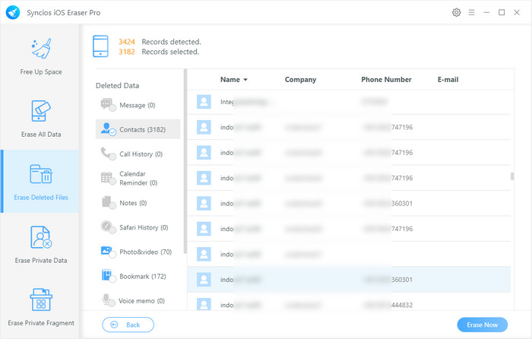The width and height of the screenshot is (532, 339).
Task: Click the E-mail column header
Action: tap(448, 79)
